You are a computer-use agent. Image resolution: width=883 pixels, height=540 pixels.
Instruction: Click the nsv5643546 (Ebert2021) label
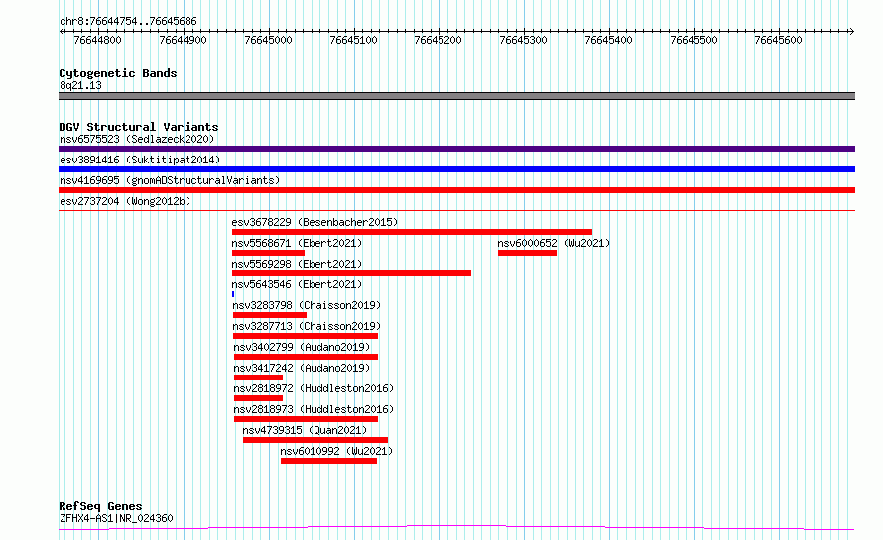point(297,284)
